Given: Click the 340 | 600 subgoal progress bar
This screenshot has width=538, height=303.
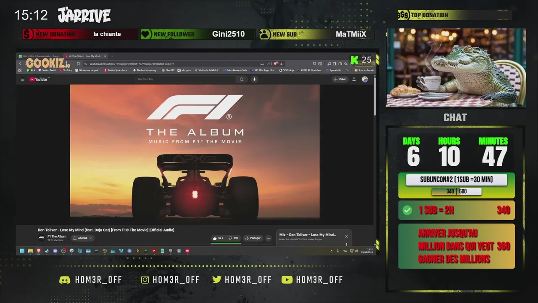Looking at the screenshot, I should [456, 191].
